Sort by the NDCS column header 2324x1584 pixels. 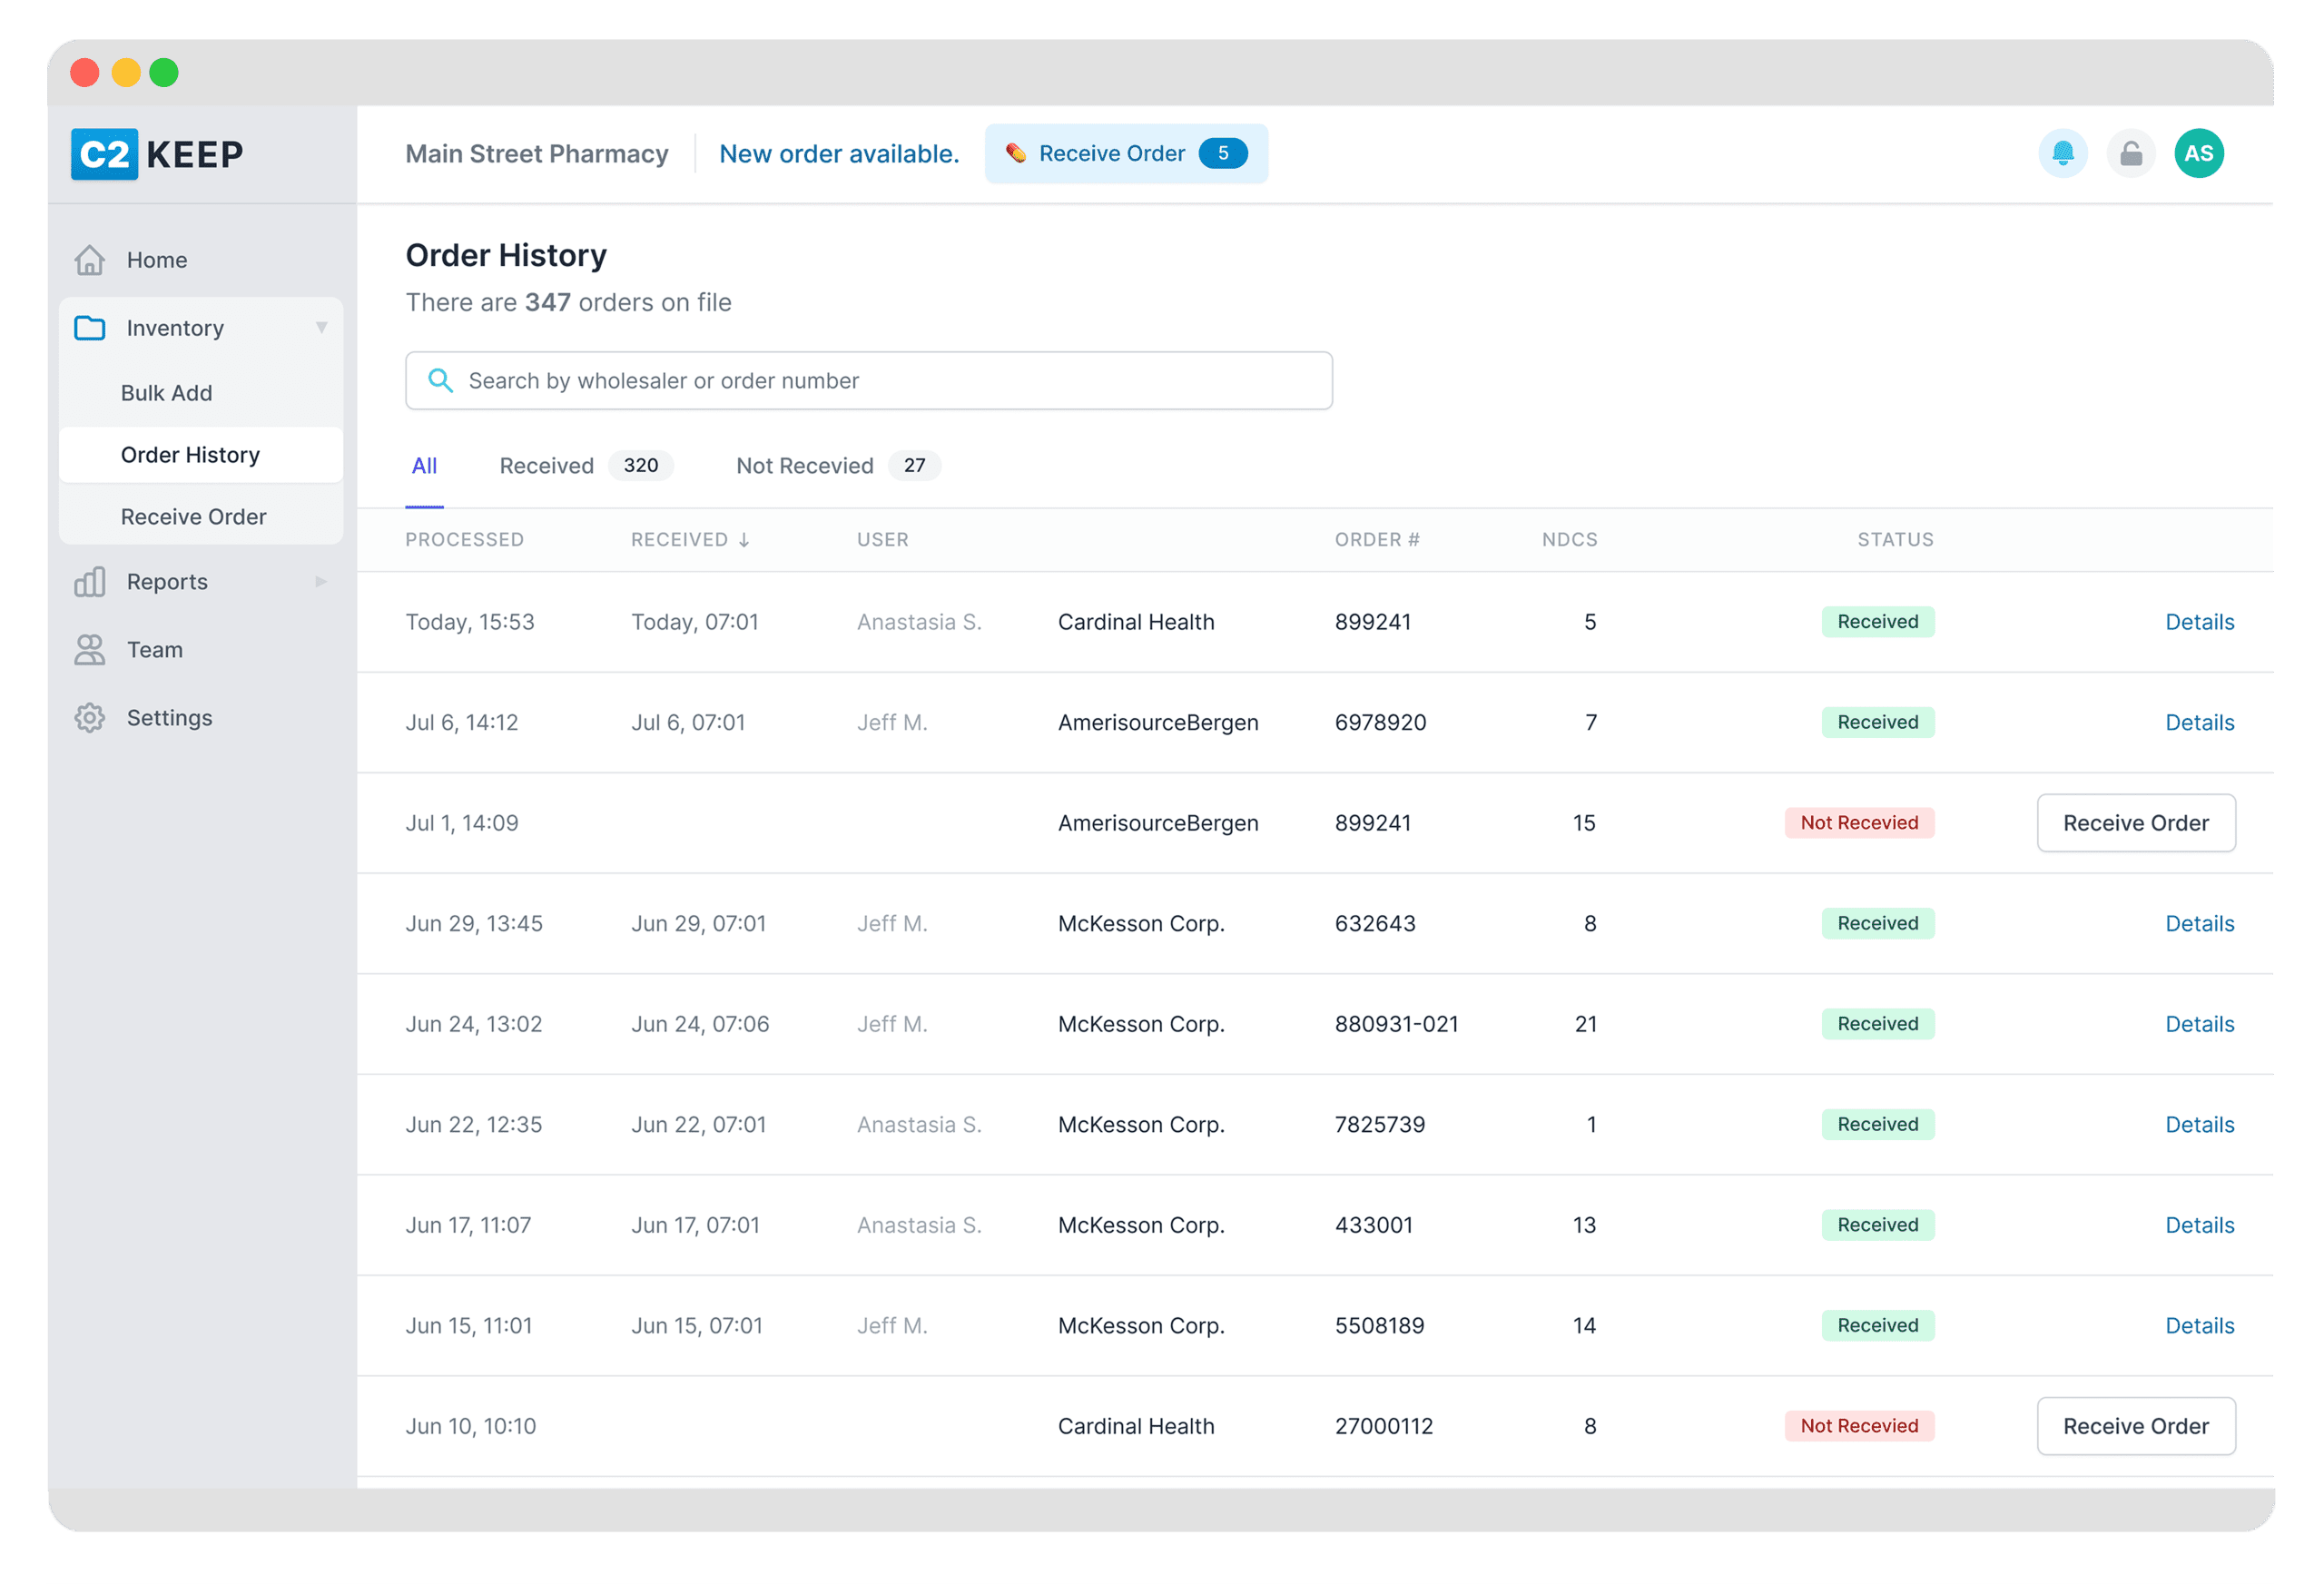click(1569, 540)
